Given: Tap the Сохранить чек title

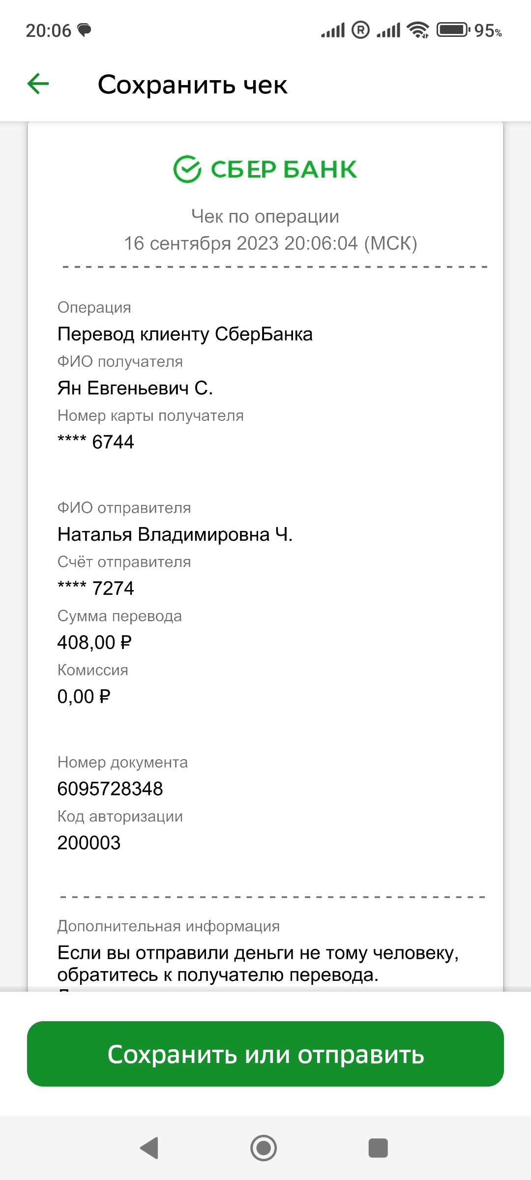Looking at the screenshot, I should pyautogui.click(x=192, y=85).
